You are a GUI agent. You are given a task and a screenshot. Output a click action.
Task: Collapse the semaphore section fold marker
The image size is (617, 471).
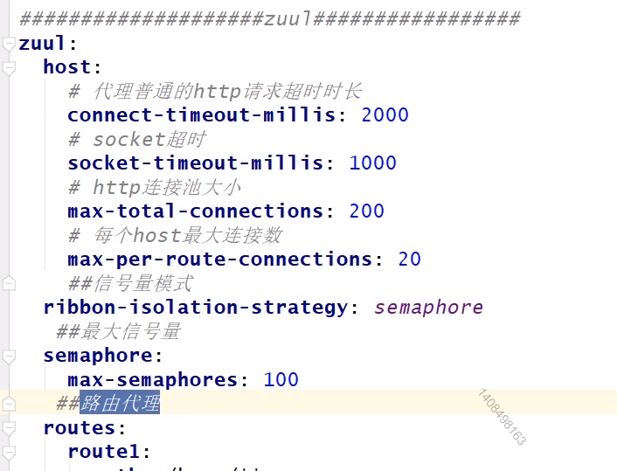pyautogui.click(x=8, y=357)
